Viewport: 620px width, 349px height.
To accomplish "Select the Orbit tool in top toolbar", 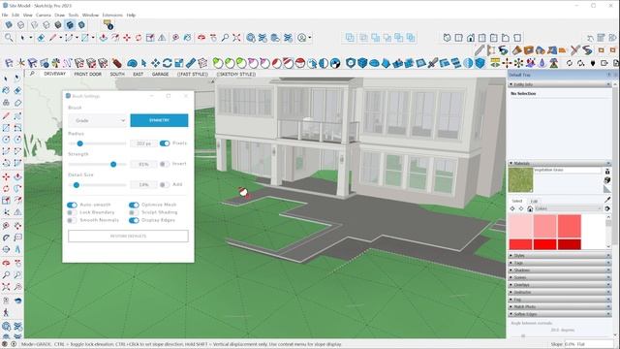I will (x=201, y=38).
